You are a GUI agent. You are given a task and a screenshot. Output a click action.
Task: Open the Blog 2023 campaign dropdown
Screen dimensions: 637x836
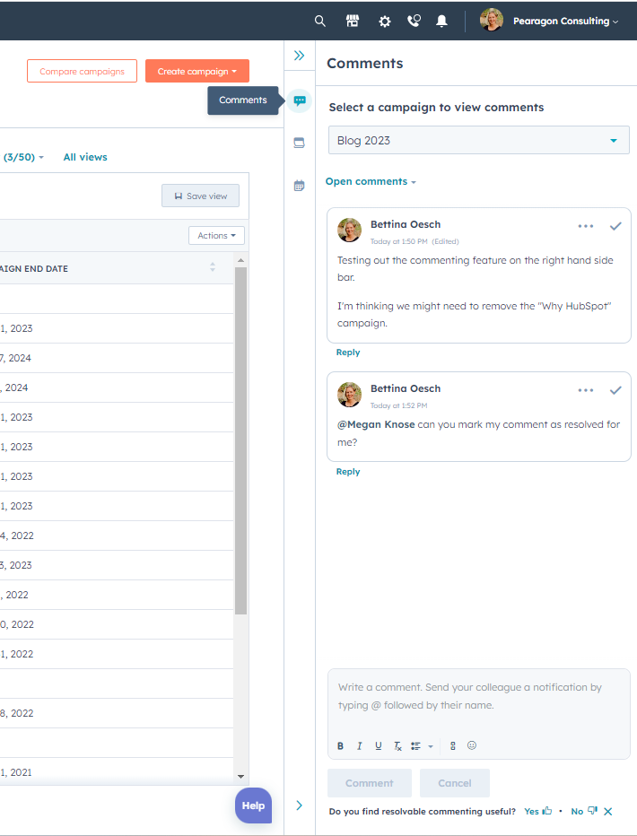(479, 140)
